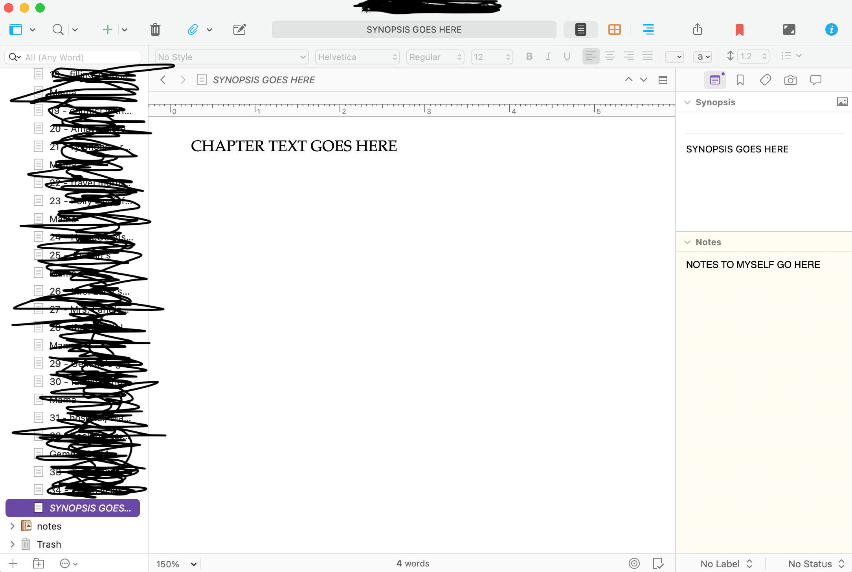Open the line spacing 1.2 selector
Image resolution: width=852 pixels, height=572 pixels.
[x=753, y=57]
